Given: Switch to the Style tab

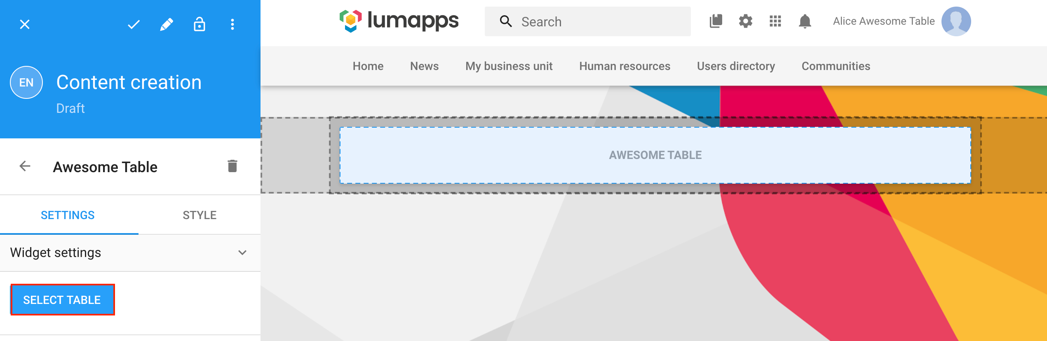Looking at the screenshot, I should point(200,215).
